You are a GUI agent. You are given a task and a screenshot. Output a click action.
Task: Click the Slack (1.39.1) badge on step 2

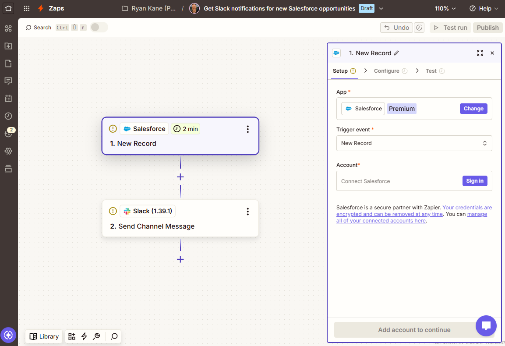[x=148, y=211]
